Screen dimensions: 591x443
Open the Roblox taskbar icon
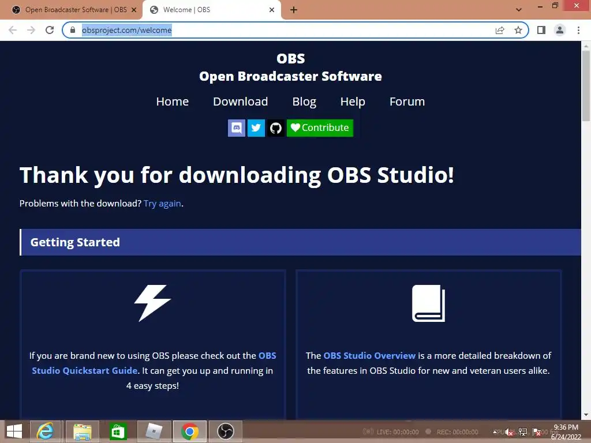click(154, 431)
